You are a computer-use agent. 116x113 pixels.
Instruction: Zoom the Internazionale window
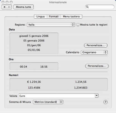pyautogui.click(x=11, y=2)
